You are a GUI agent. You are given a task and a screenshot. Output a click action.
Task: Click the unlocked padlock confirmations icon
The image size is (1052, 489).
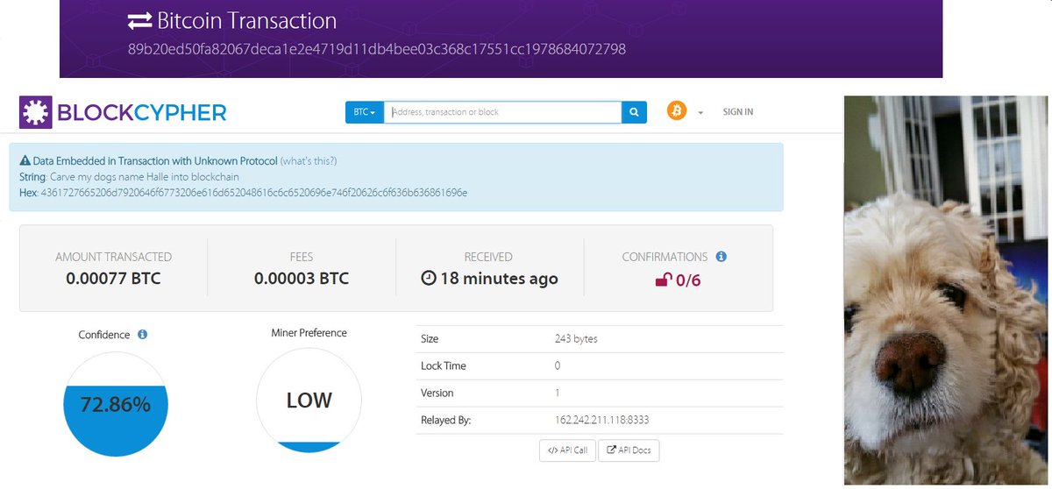click(665, 280)
